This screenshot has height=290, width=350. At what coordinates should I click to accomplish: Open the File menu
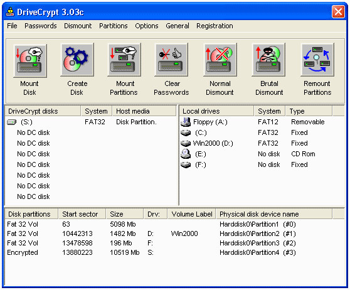[12, 26]
